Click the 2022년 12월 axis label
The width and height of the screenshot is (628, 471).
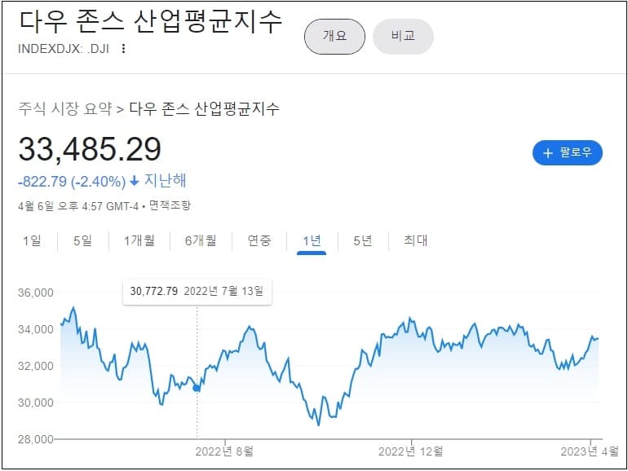(x=410, y=451)
